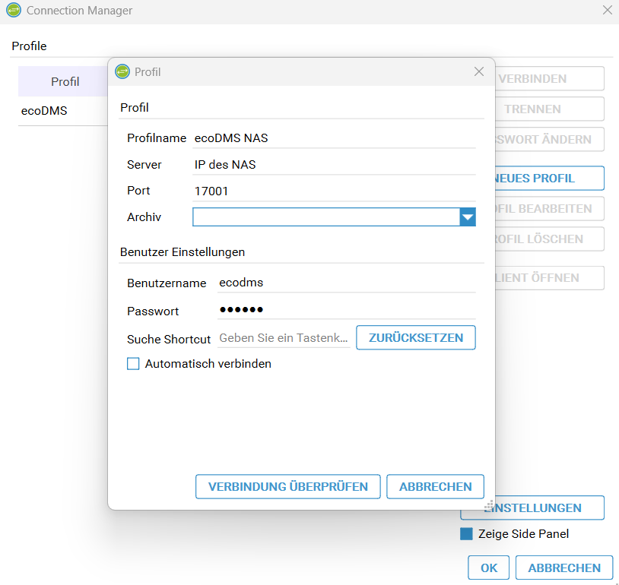Close the Profil dialog with X

[478, 71]
